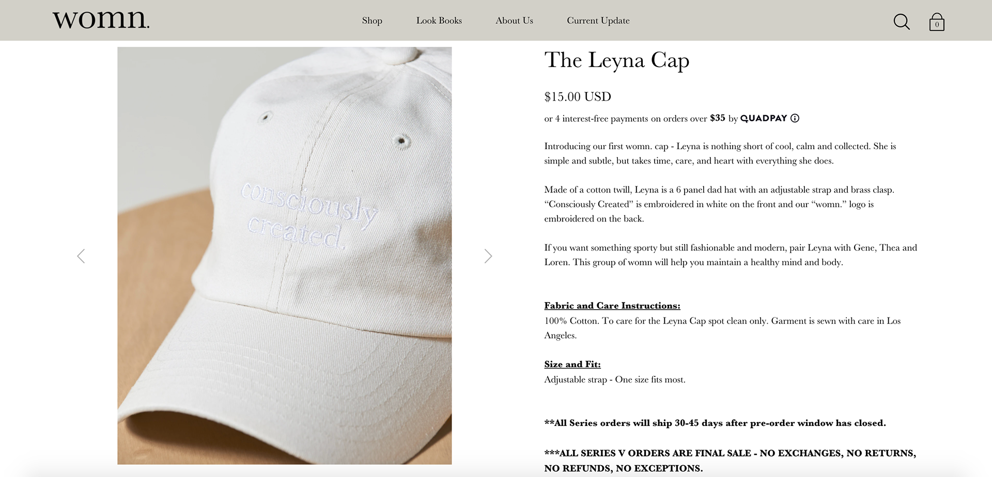The image size is (992, 477).
Task: Open the Shop menu
Action: (372, 21)
